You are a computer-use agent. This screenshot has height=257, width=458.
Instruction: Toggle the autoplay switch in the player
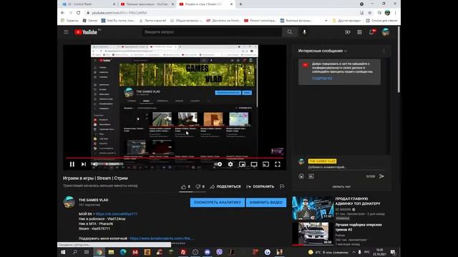pos(218,164)
